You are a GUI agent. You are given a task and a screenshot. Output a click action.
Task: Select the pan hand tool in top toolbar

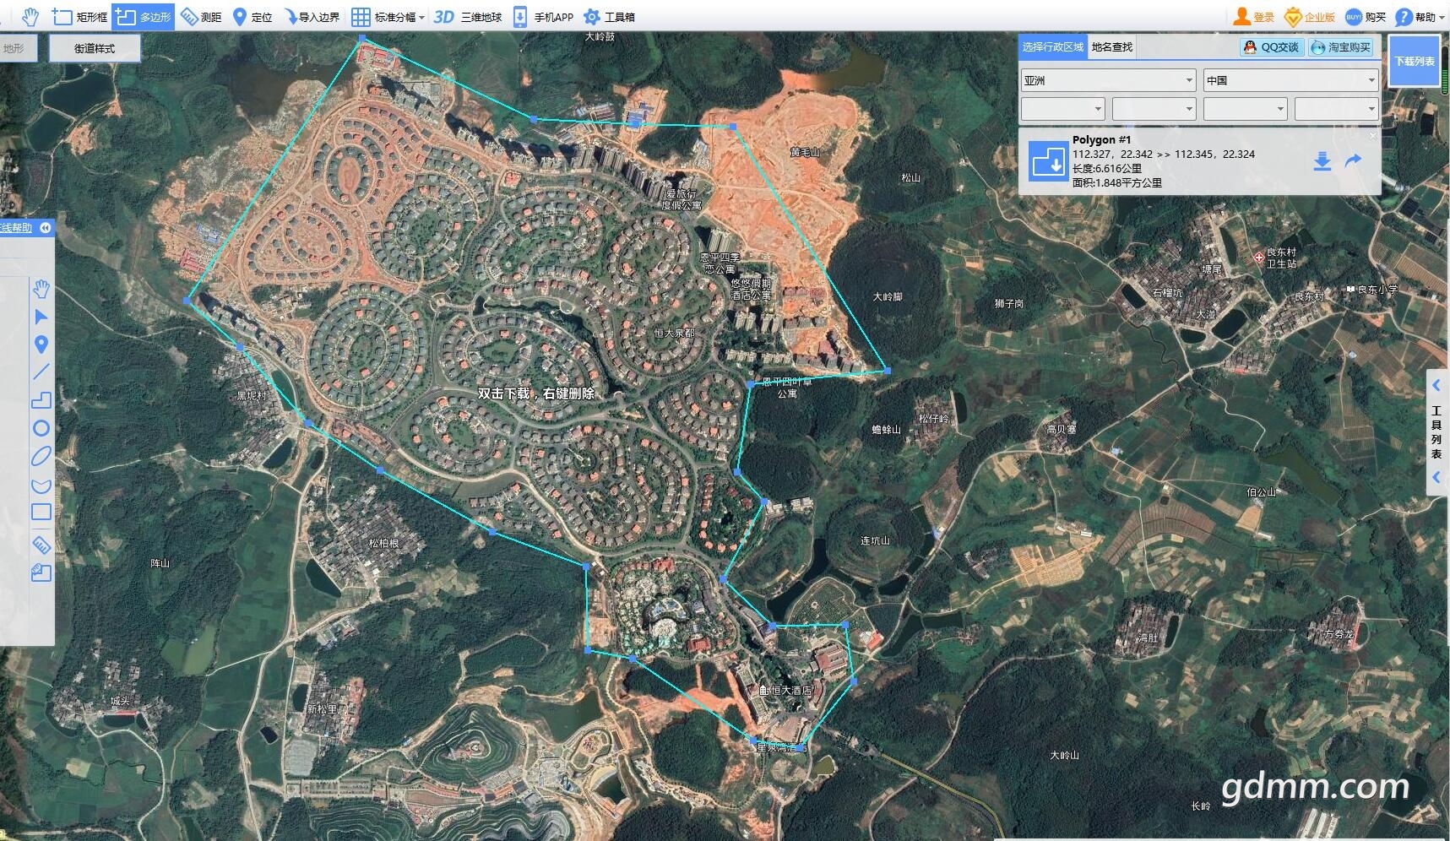pyautogui.click(x=30, y=16)
